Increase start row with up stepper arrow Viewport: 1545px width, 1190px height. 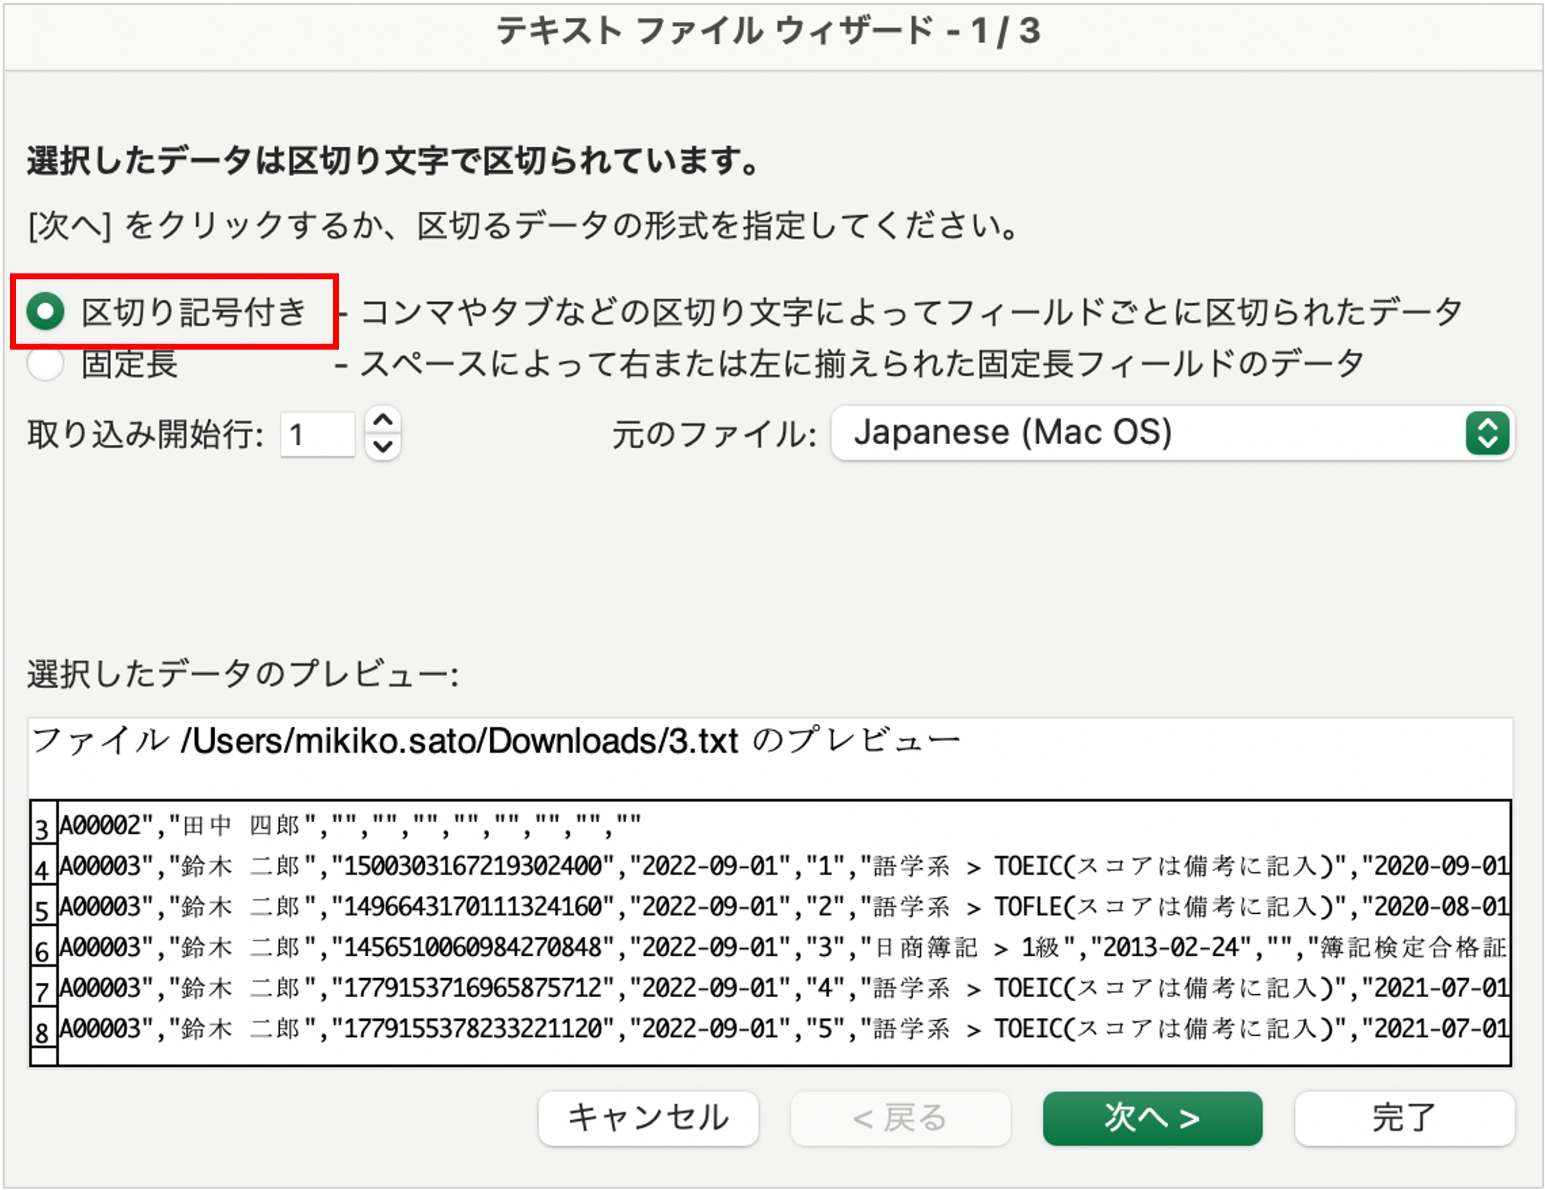383,421
